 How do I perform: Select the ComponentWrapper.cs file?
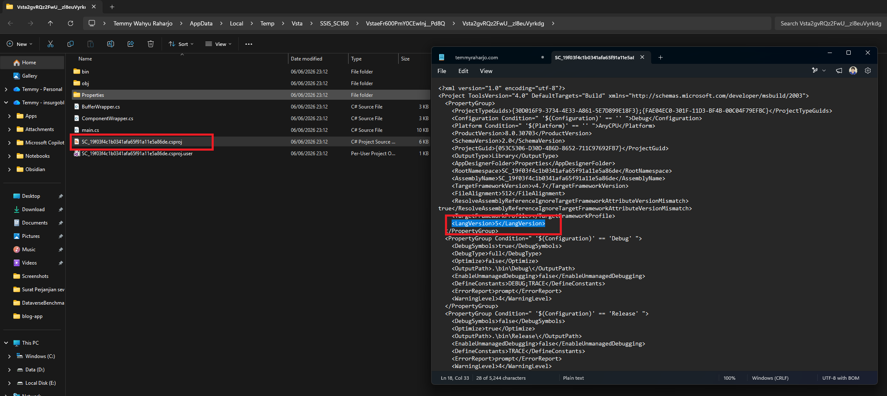click(251, 119)
